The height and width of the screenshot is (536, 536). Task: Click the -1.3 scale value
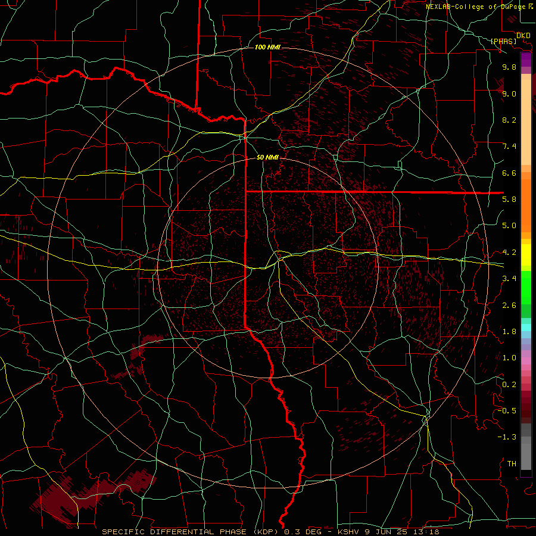[x=507, y=437]
